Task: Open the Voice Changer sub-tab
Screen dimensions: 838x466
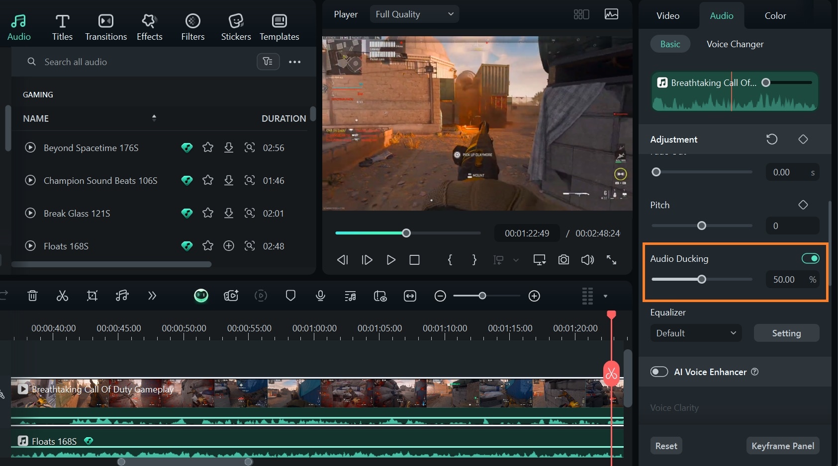Action: pos(735,44)
